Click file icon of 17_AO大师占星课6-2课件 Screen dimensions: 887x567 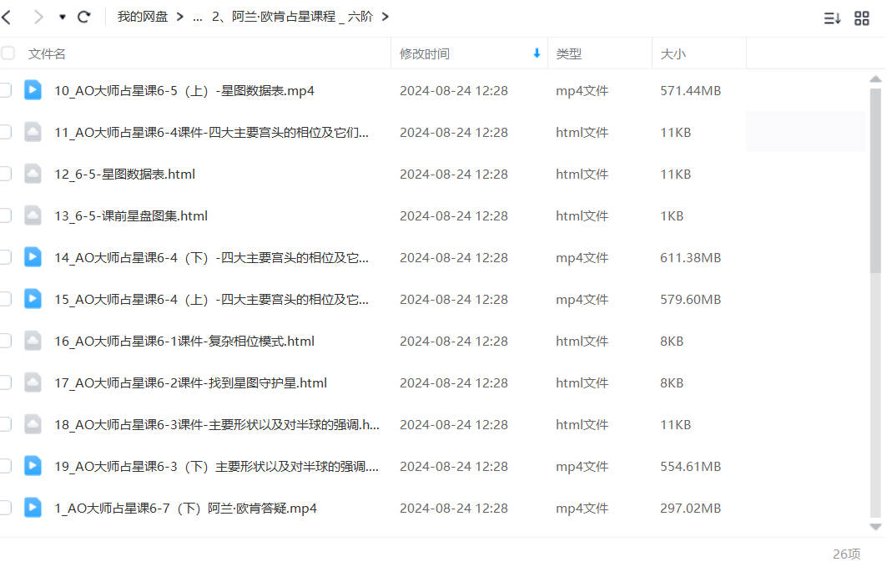33,382
